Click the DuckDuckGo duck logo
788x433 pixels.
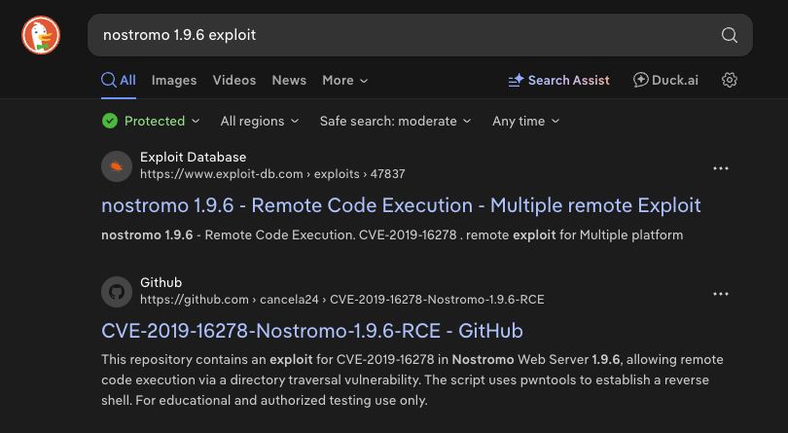pyautogui.click(x=41, y=35)
